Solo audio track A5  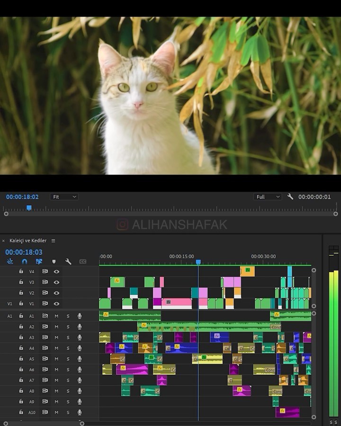[68, 359]
